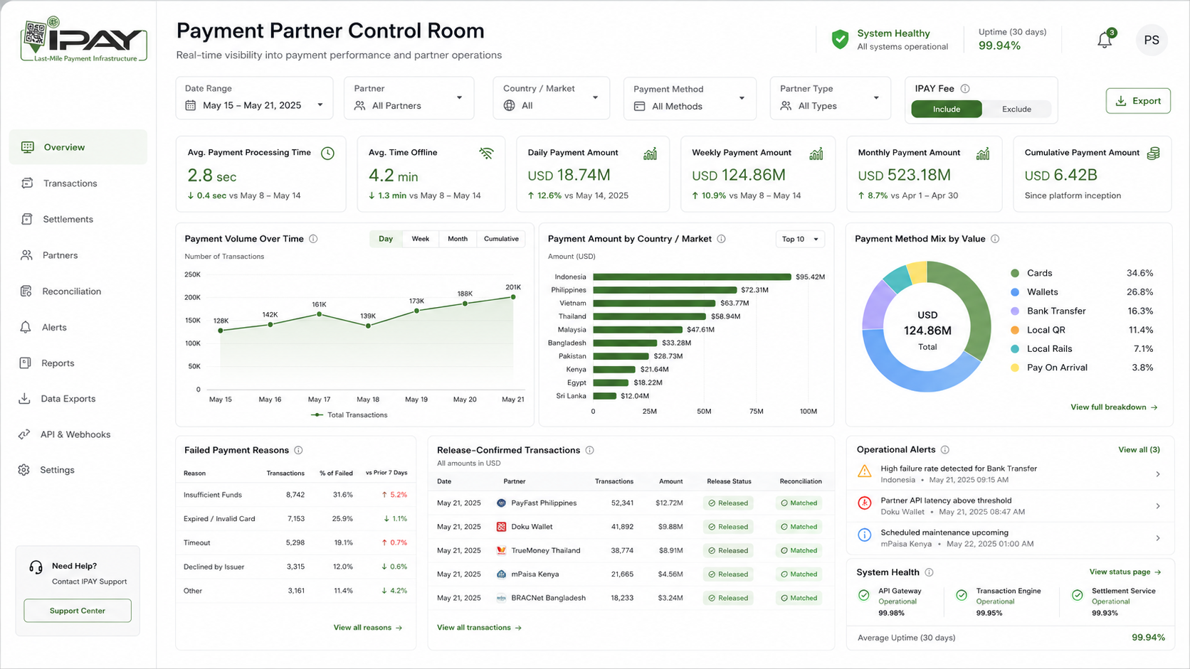Click info icon beside Payment Method Mix by Value
Viewport: 1190px width, 669px height.
tap(995, 239)
